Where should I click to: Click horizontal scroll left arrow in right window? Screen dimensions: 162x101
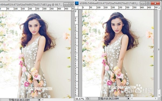(x=132, y=99)
